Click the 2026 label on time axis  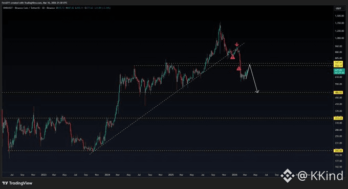234,175
